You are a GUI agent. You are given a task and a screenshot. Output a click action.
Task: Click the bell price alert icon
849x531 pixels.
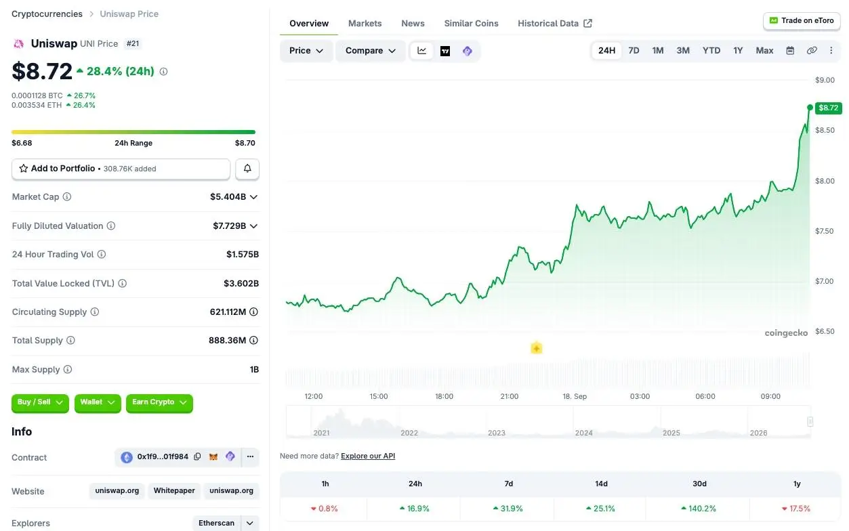(247, 169)
